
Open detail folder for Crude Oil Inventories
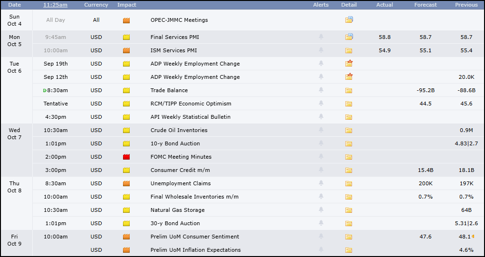[x=349, y=130]
